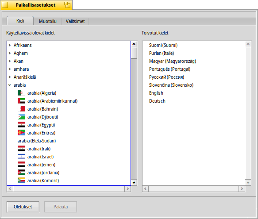This screenshot has height=219, width=258.
Task: Collapse the arabia language group
Action: [x=10, y=85]
